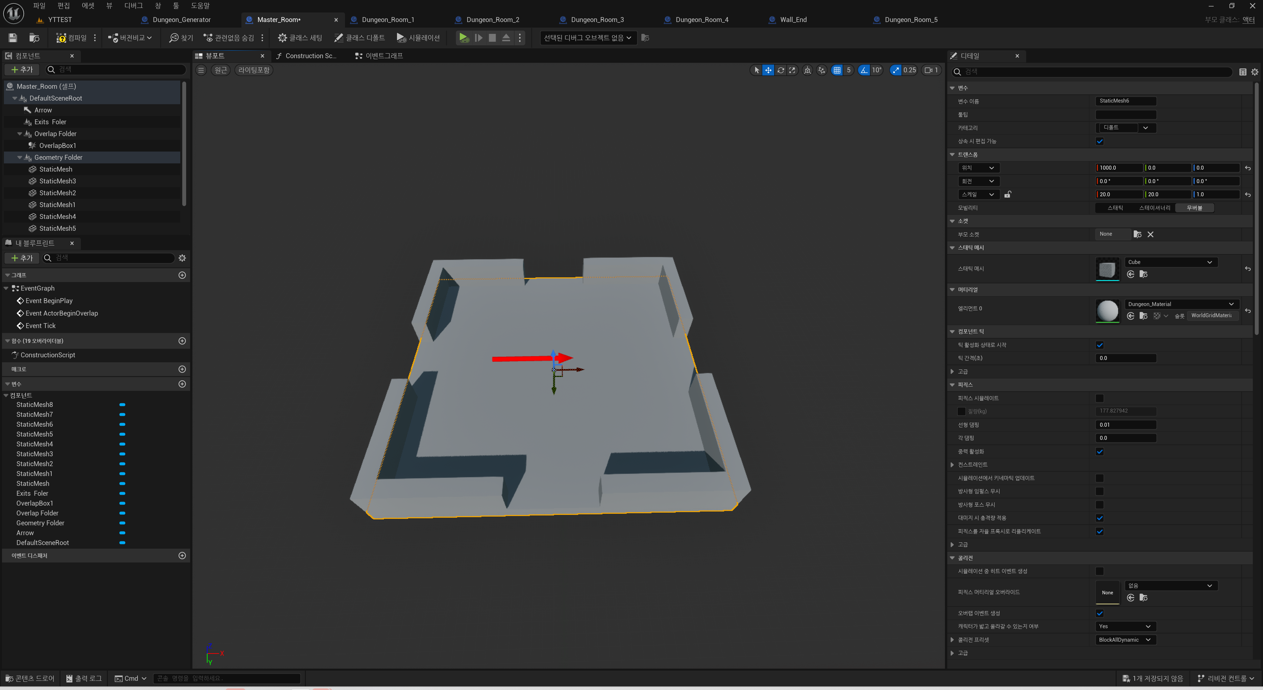Browse to Cube static mesh asset icon

1143,274
